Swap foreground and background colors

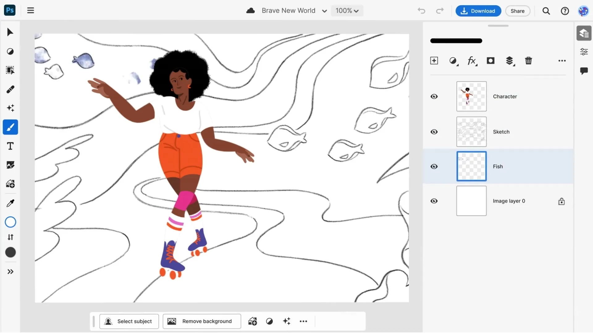11,237
